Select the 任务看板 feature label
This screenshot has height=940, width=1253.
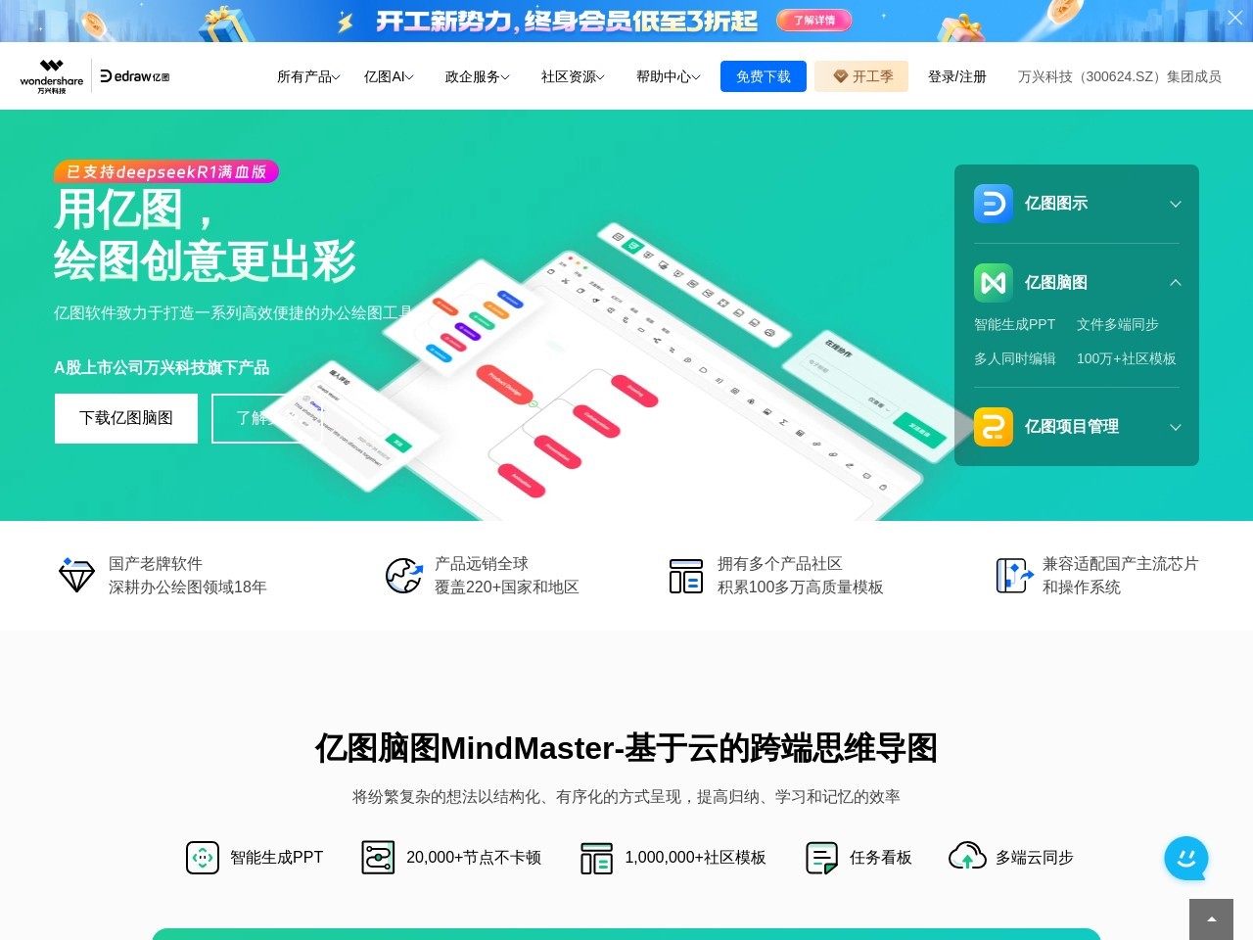[881, 858]
